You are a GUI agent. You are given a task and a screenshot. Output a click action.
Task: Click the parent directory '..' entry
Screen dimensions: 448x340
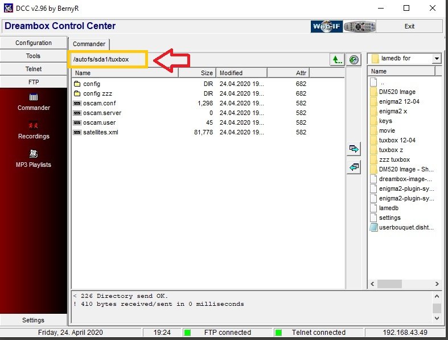coord(383,83)
